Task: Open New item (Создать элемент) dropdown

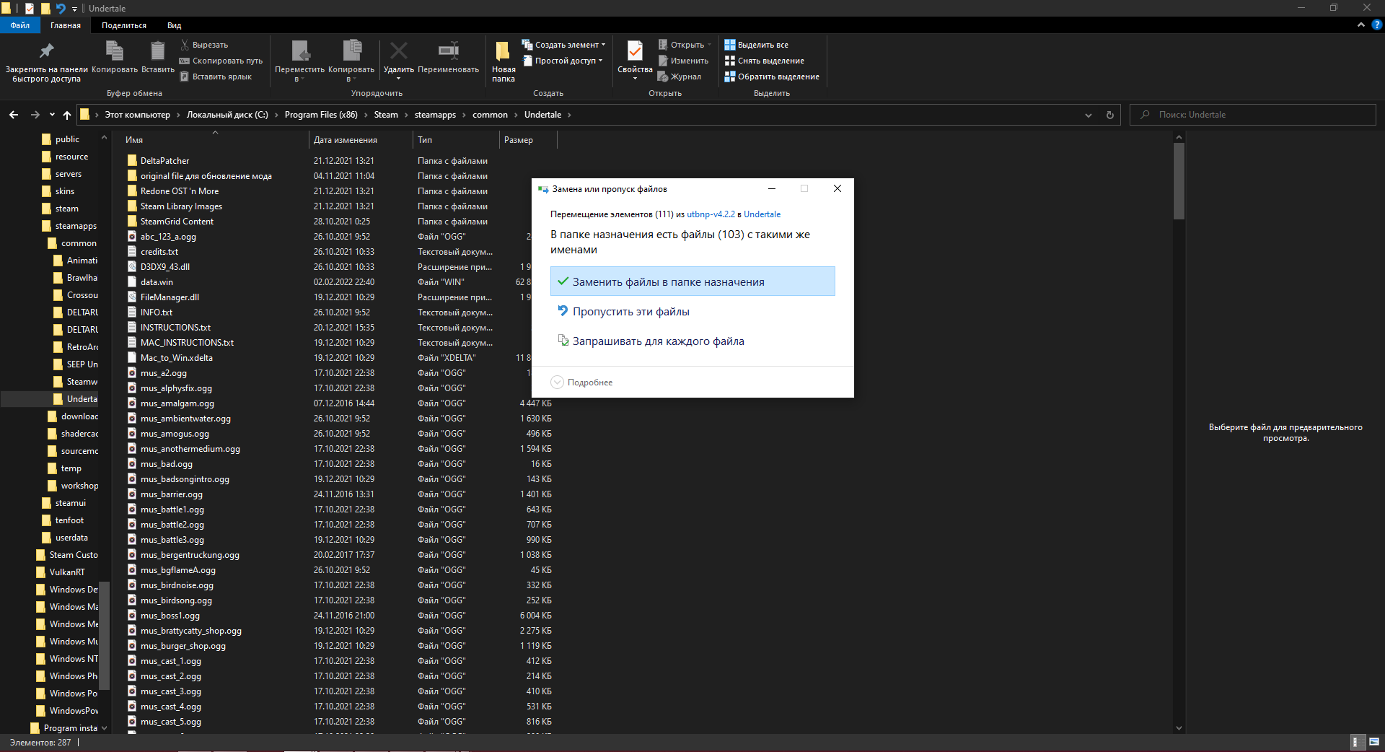Action: (563, 45)
